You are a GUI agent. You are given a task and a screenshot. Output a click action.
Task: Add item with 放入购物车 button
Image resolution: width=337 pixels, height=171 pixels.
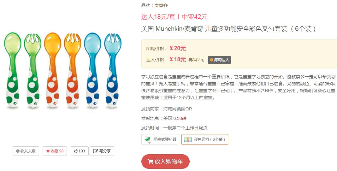[x=165, y=162]
